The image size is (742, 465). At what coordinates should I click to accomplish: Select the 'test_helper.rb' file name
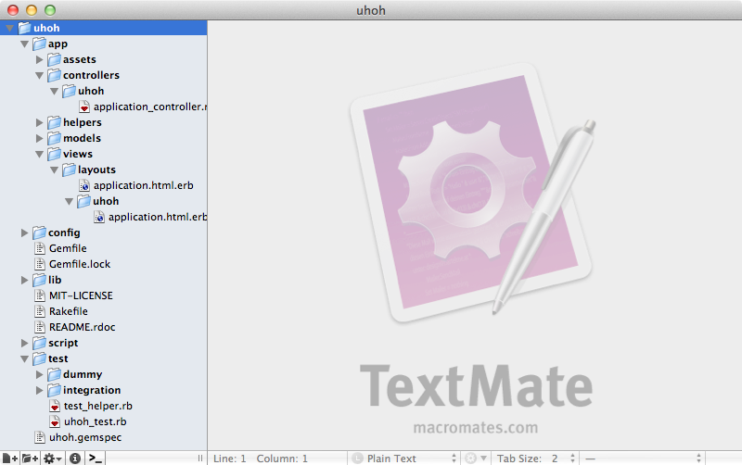pyautogui.click(x=98, y=406)
